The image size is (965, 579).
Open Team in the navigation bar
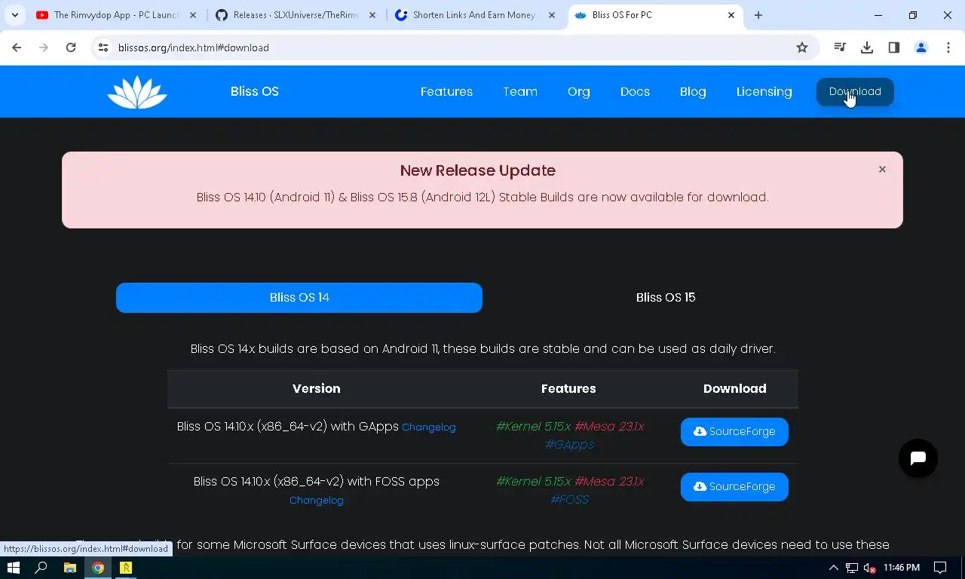point(520,92)
